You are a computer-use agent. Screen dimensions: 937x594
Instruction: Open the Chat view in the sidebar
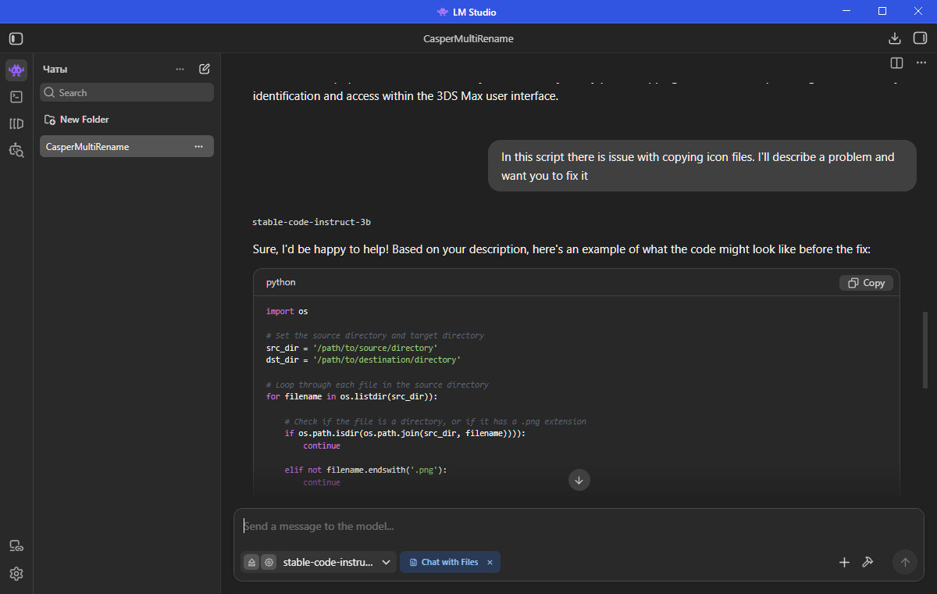point(16,70)
